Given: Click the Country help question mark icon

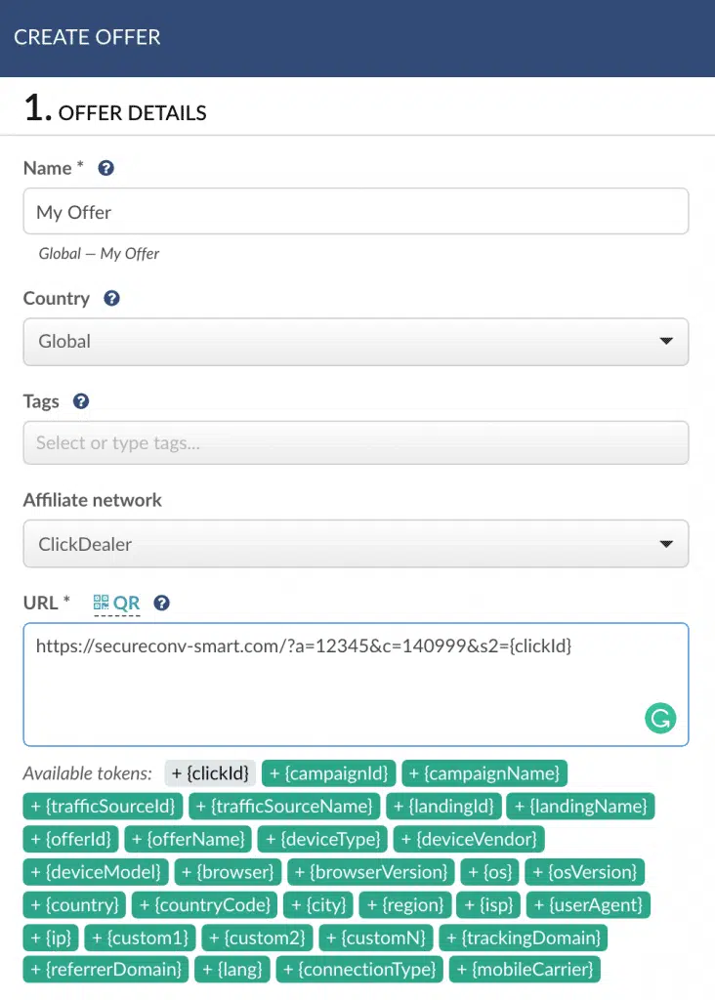Looking at the screenshot, I should pyautogui.click(x=111, y=298).
